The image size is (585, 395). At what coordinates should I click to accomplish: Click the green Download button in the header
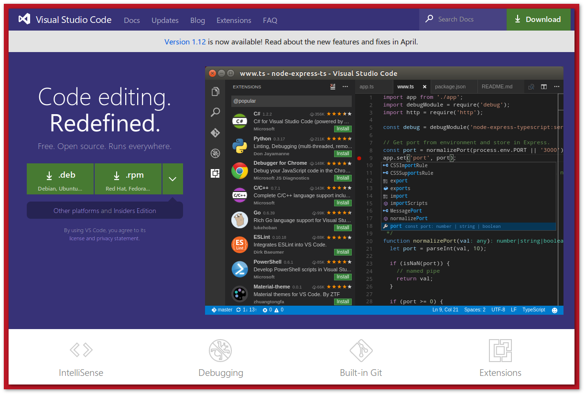point(539,20)
